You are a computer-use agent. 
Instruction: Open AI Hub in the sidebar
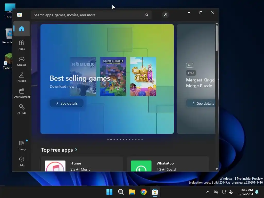(22, 109)
